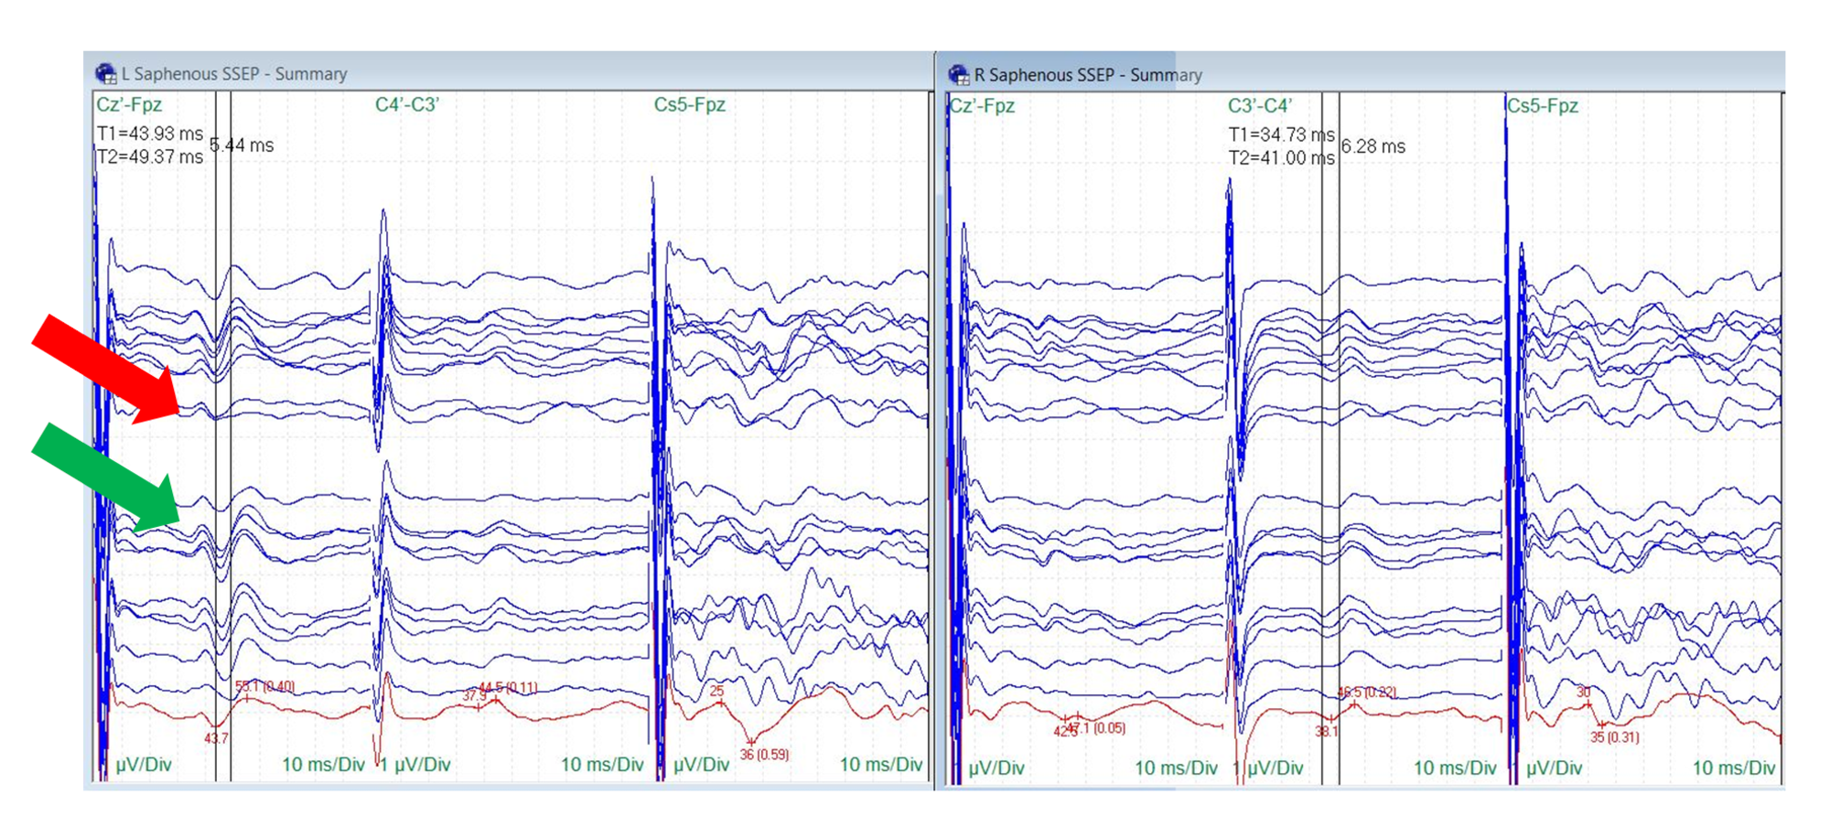Click the 43.7 latency marker on red trace
The width and height of the screenshot is (1830, 838).
pyautogui.click(x=216, y=737)
